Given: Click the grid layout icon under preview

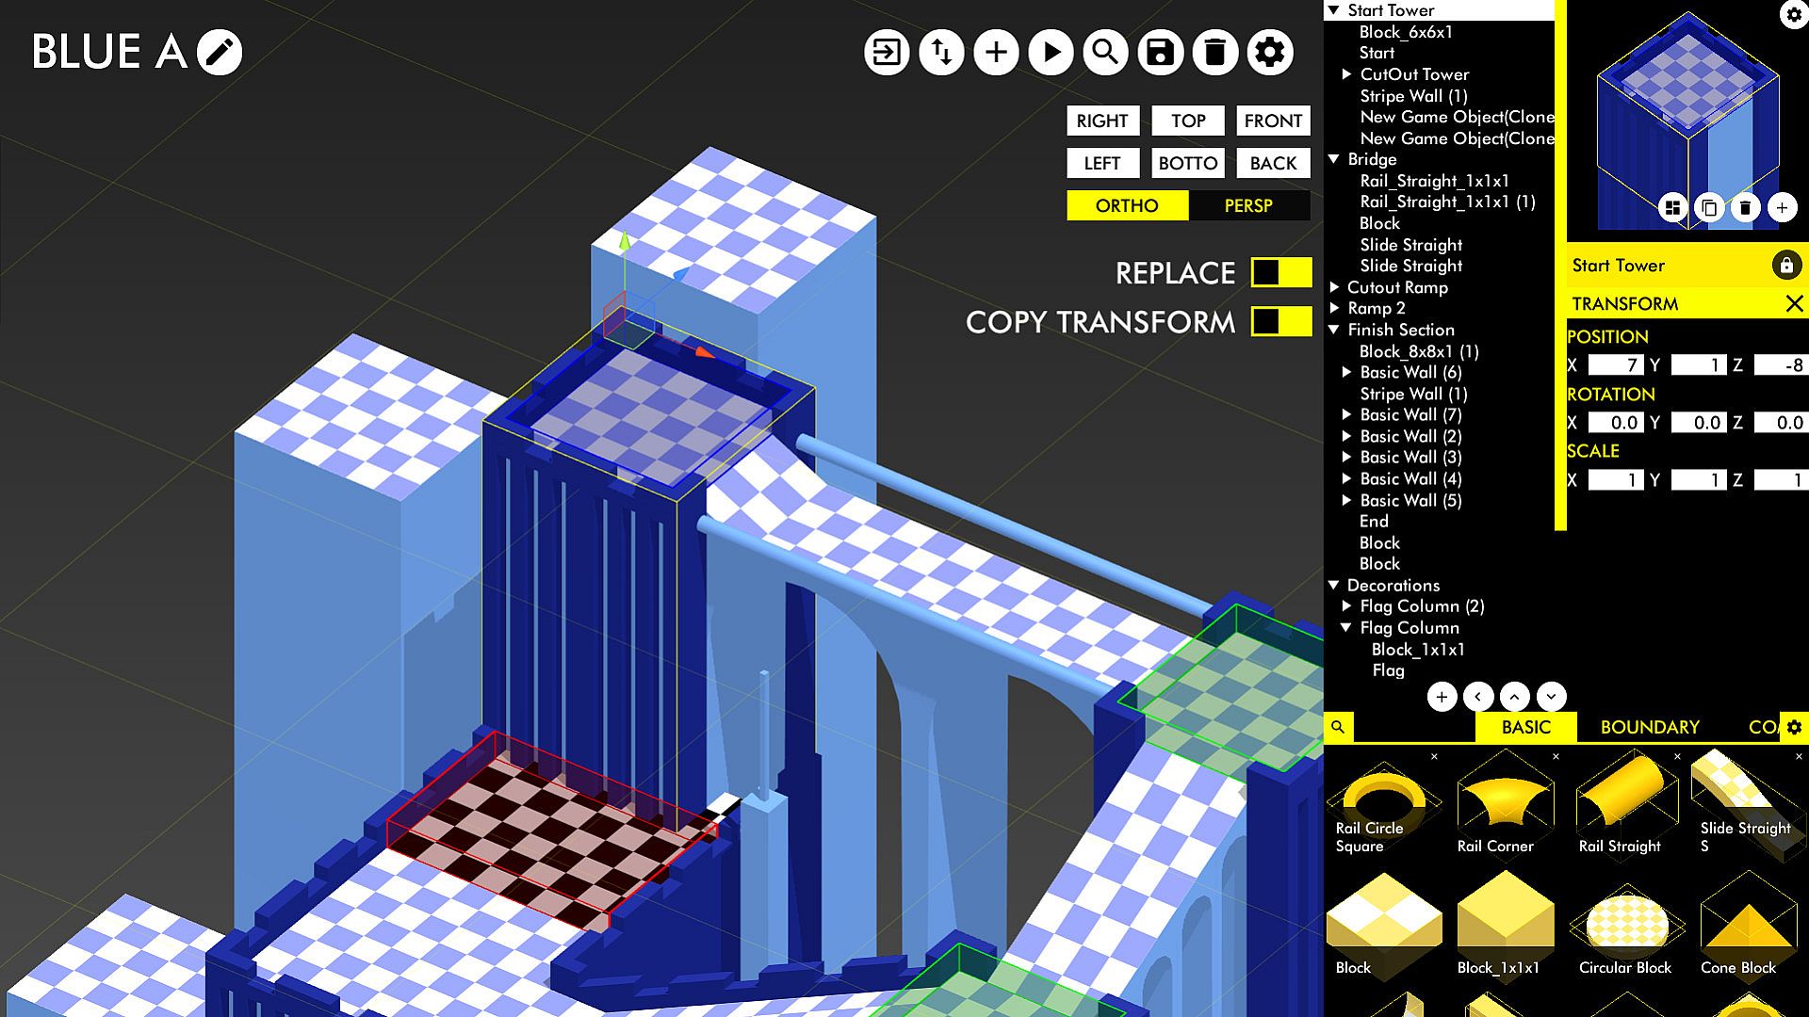Looking at the screenshot, I should [x=1673, y=207].
